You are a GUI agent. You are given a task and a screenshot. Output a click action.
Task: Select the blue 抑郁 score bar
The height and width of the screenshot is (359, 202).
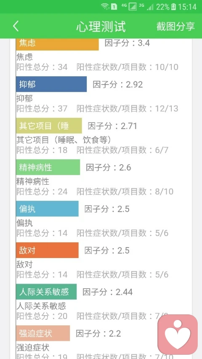tap(51, 84)
